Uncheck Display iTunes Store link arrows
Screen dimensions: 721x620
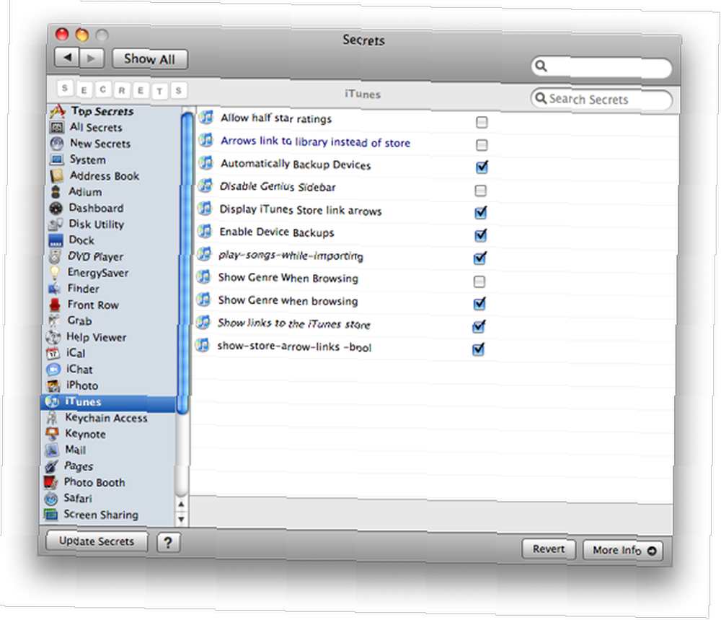(481, 212)
